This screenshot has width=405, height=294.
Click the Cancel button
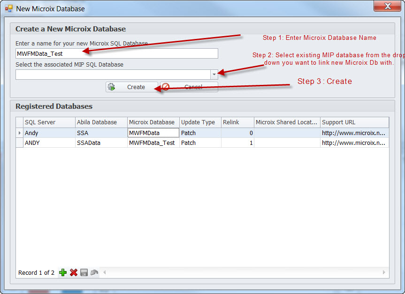189,87
